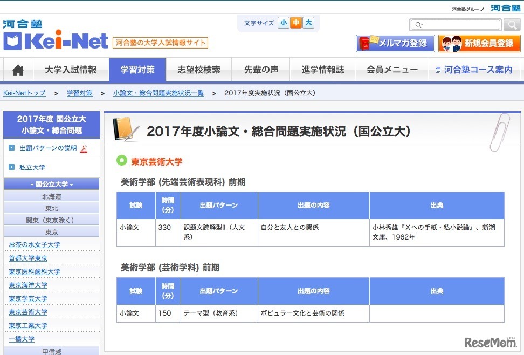Switch text size to 小
The height and width of the screenshot is (355, 524).
pyautogui.click(x=283, y=23)
